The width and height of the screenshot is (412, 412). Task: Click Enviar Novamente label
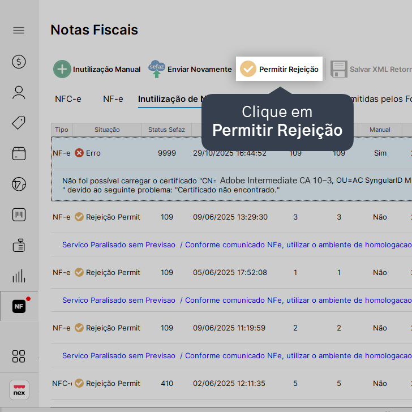pos(200,70)
